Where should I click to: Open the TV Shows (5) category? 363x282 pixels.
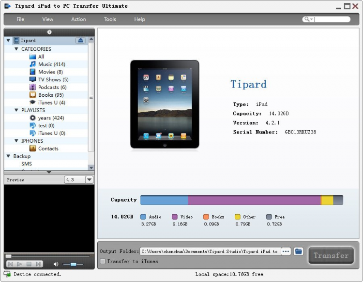[53, 80]
